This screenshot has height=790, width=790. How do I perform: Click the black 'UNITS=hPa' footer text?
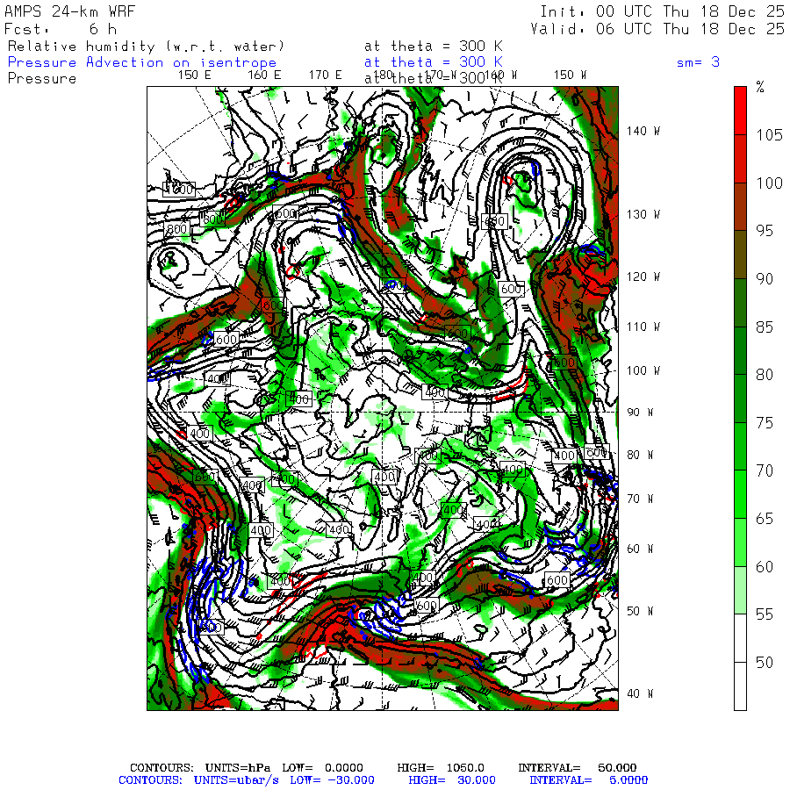238,768
